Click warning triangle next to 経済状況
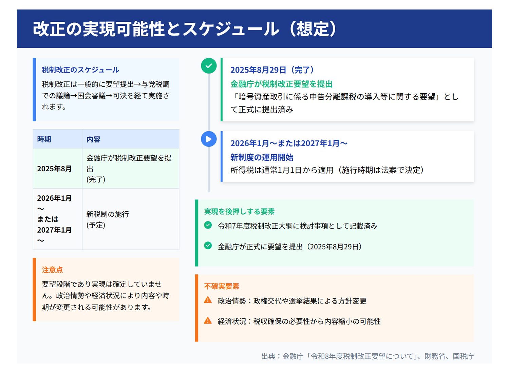Screen dimensions: 509x373 (x=208, y=321)
